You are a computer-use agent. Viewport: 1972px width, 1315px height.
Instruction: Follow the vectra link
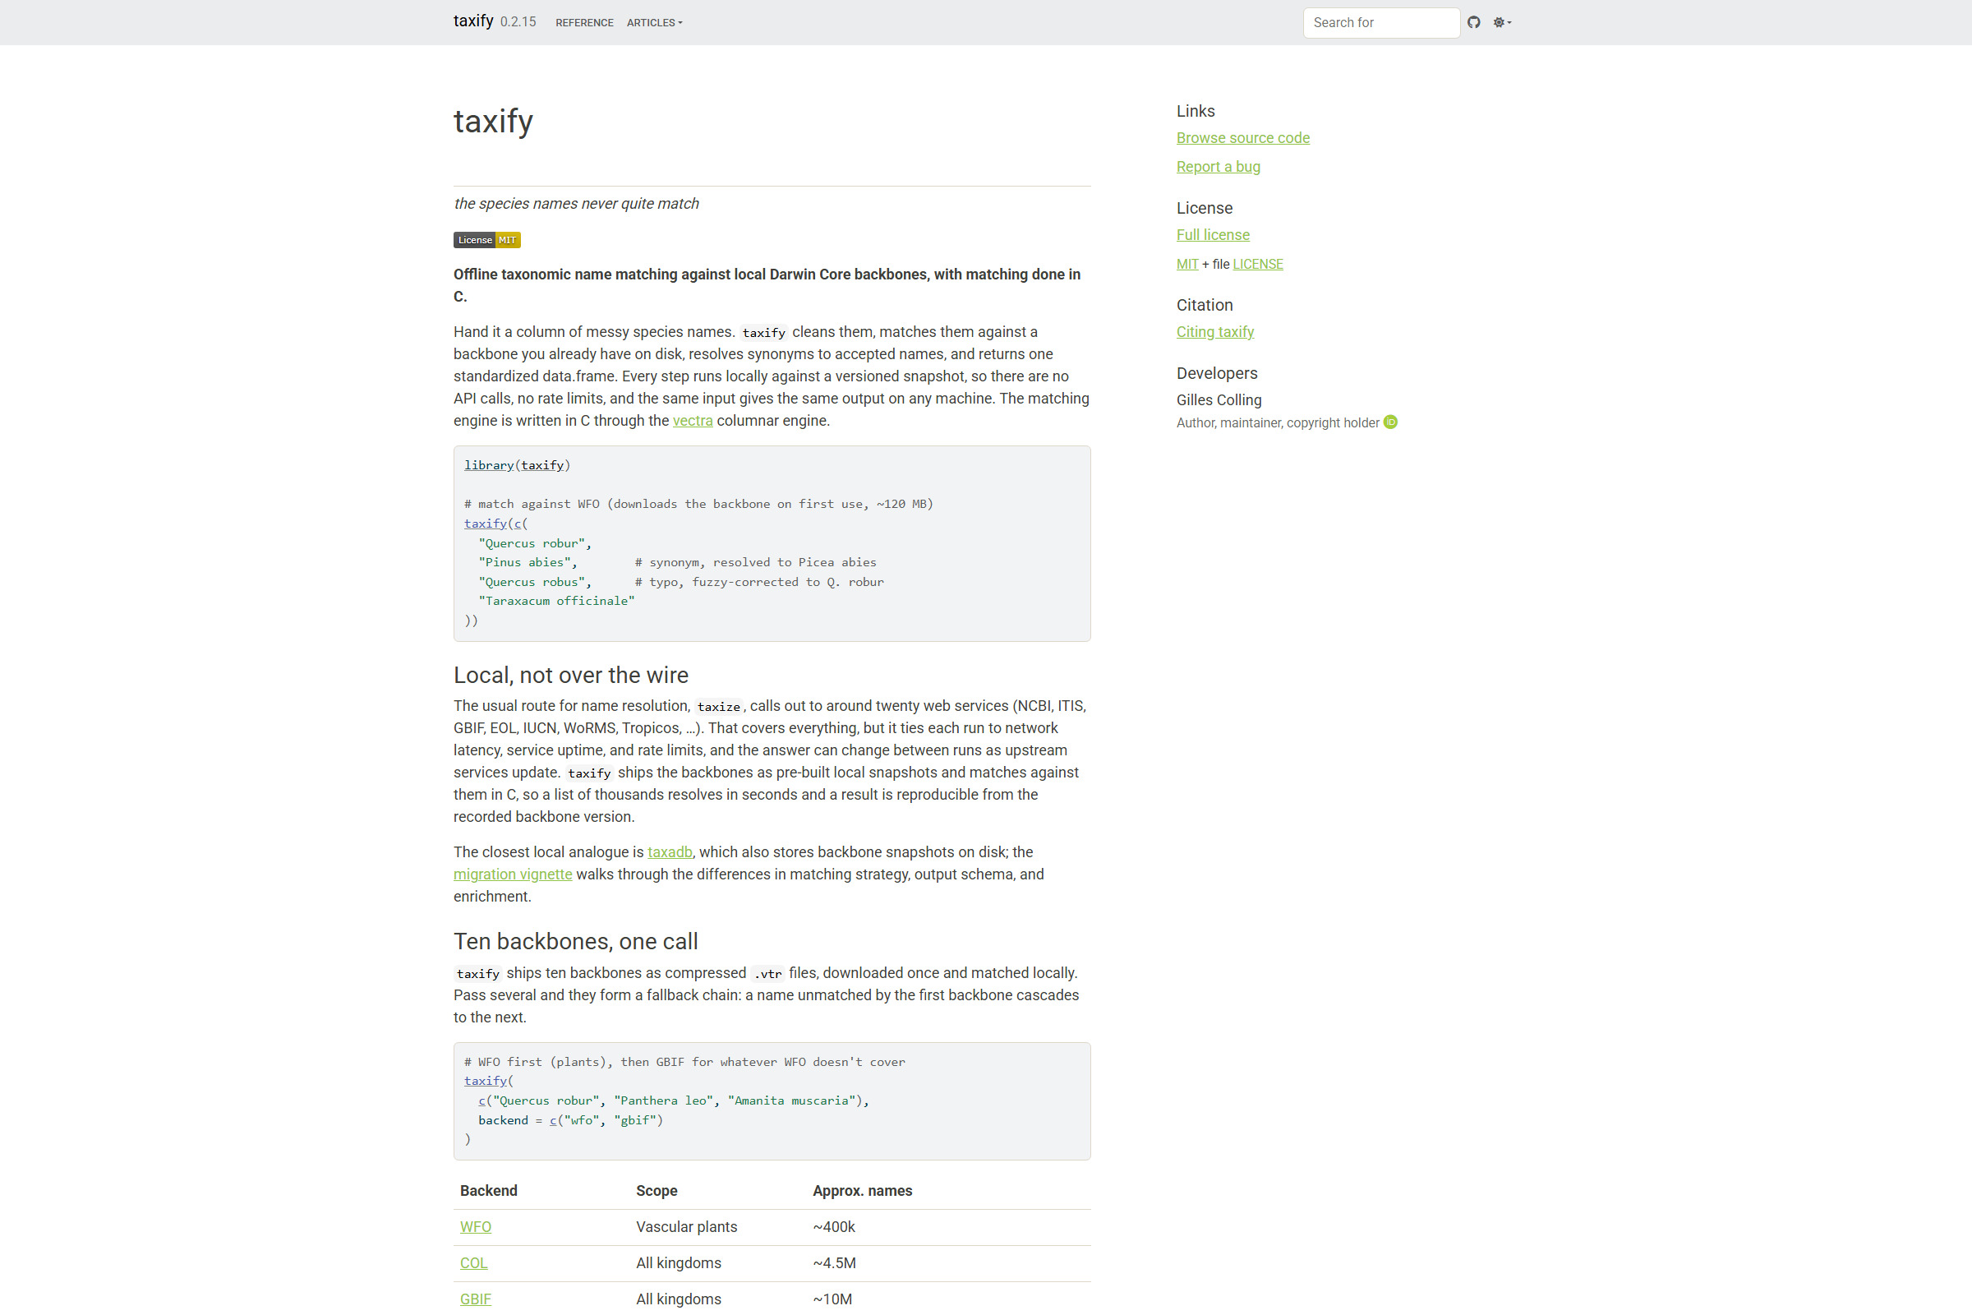coord(693,421)
